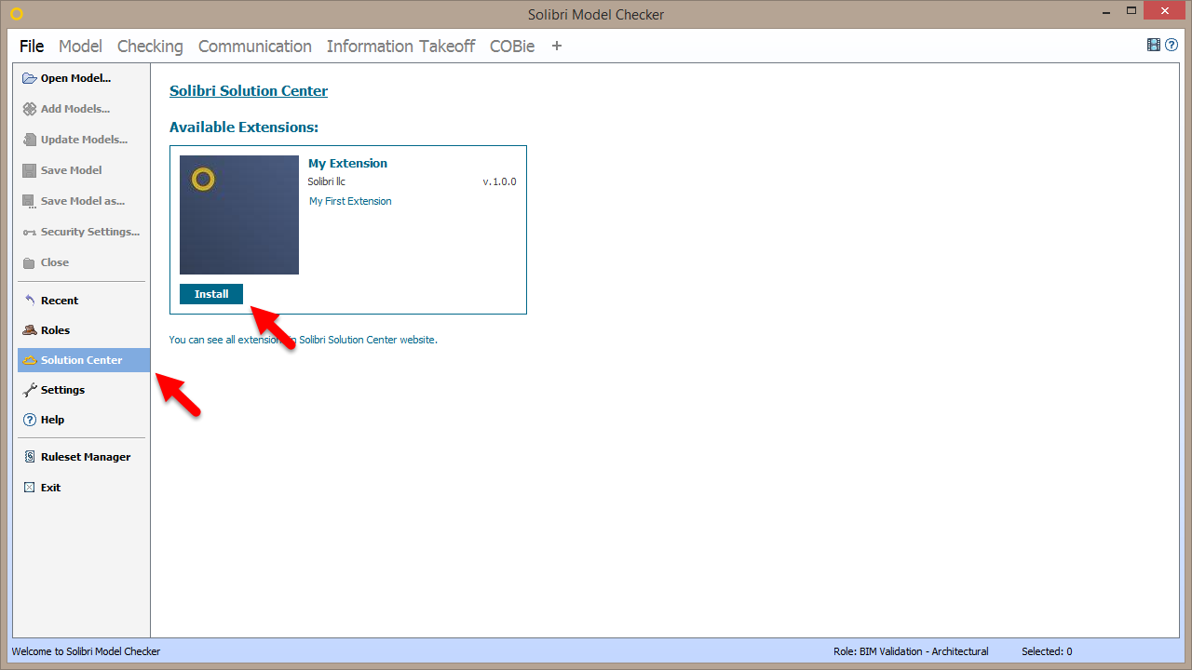This screenshot has height=670, width=1192.
Task: Open the Ruleset Manager
Action: pos(28,456)
